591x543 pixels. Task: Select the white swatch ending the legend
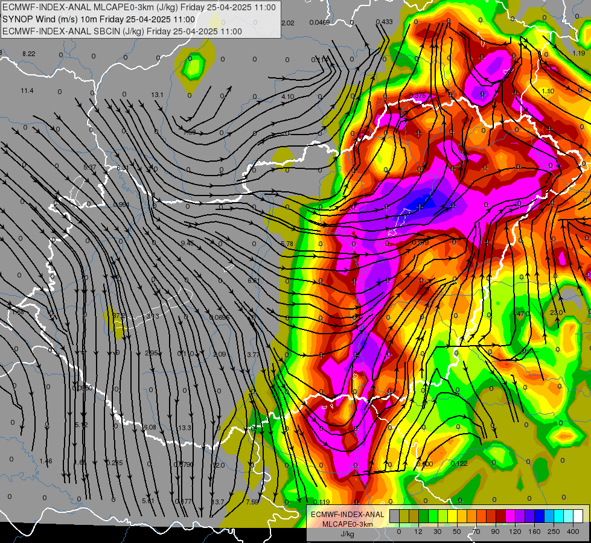tap(578, 516)
